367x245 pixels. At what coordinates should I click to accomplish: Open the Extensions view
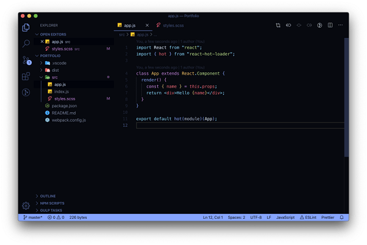pyautogui.click(x=26, y=76)
